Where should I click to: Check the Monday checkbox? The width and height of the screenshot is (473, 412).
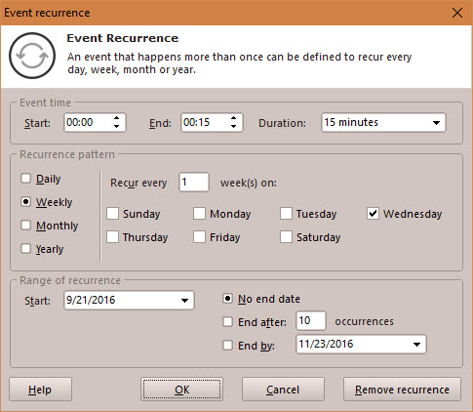199,214
